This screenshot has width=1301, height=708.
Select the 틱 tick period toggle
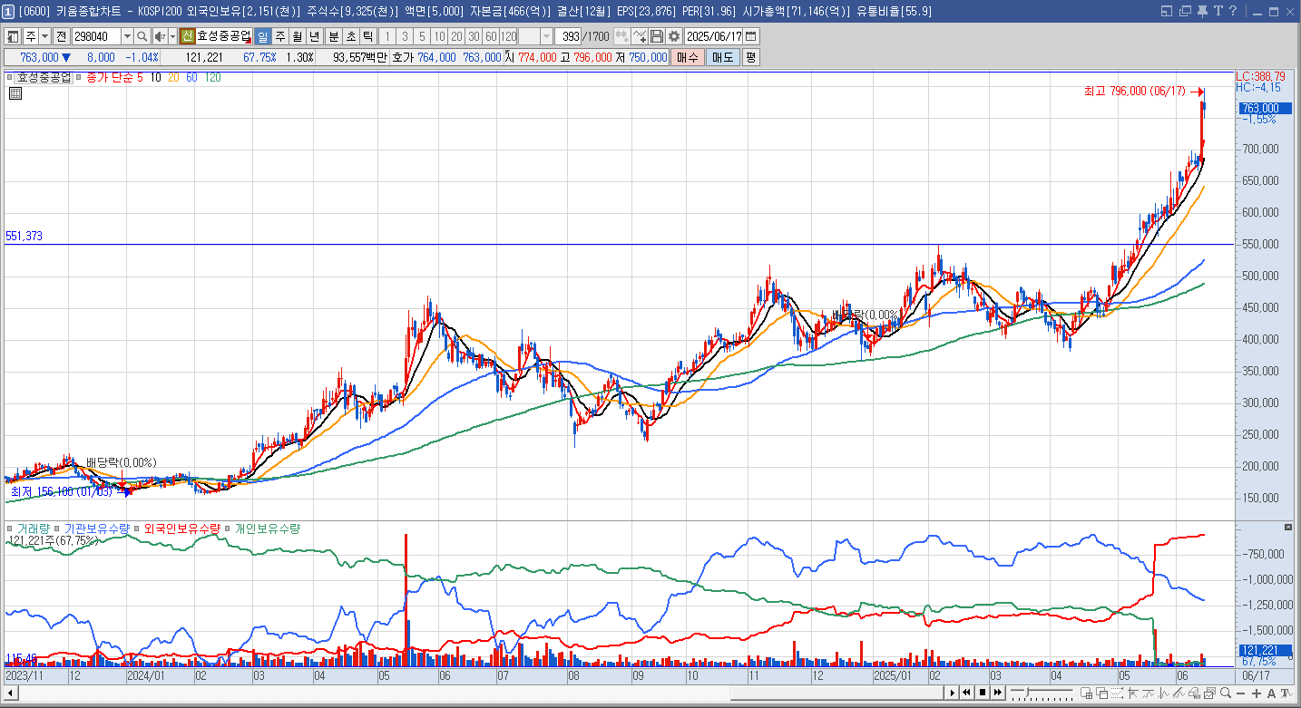coord(367,36)
